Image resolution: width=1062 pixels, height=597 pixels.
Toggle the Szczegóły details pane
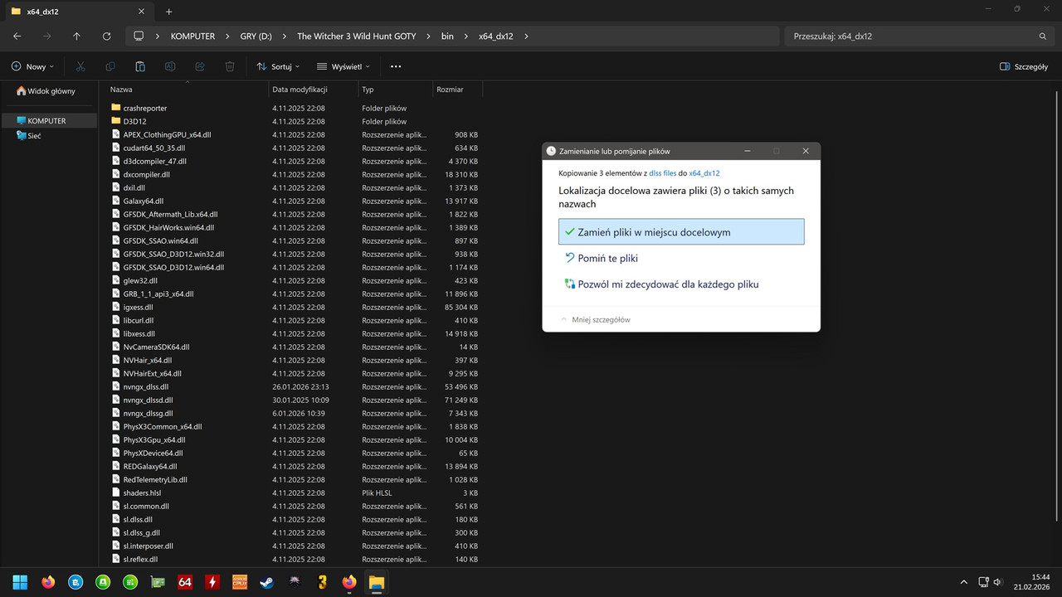coord(1024,66)
